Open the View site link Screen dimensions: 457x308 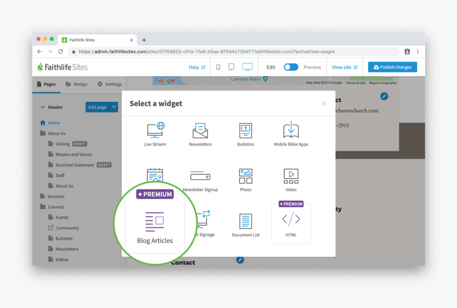click(x=344, y=67)
